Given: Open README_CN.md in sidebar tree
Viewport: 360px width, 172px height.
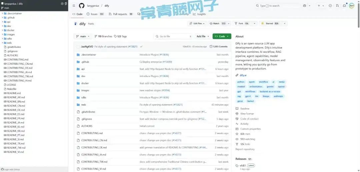Looking at the screenshot, I should pos(16,106).
